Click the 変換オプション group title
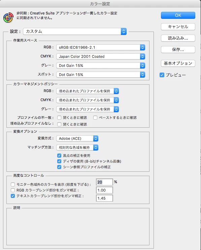This screenshot has height=250, width=201. [x=25, y=131]
